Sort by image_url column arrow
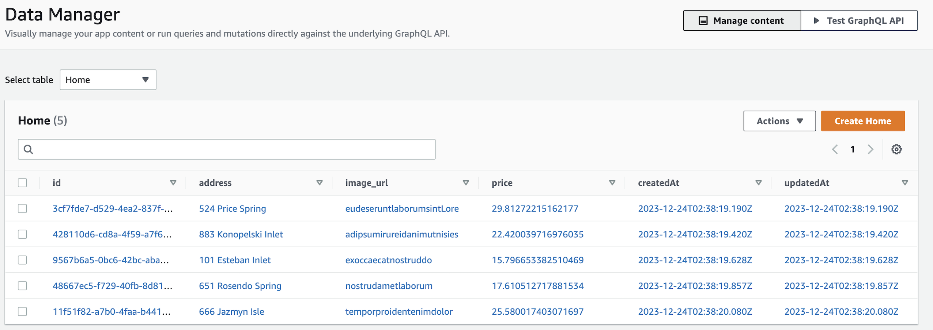 click(x=466, y=183)
